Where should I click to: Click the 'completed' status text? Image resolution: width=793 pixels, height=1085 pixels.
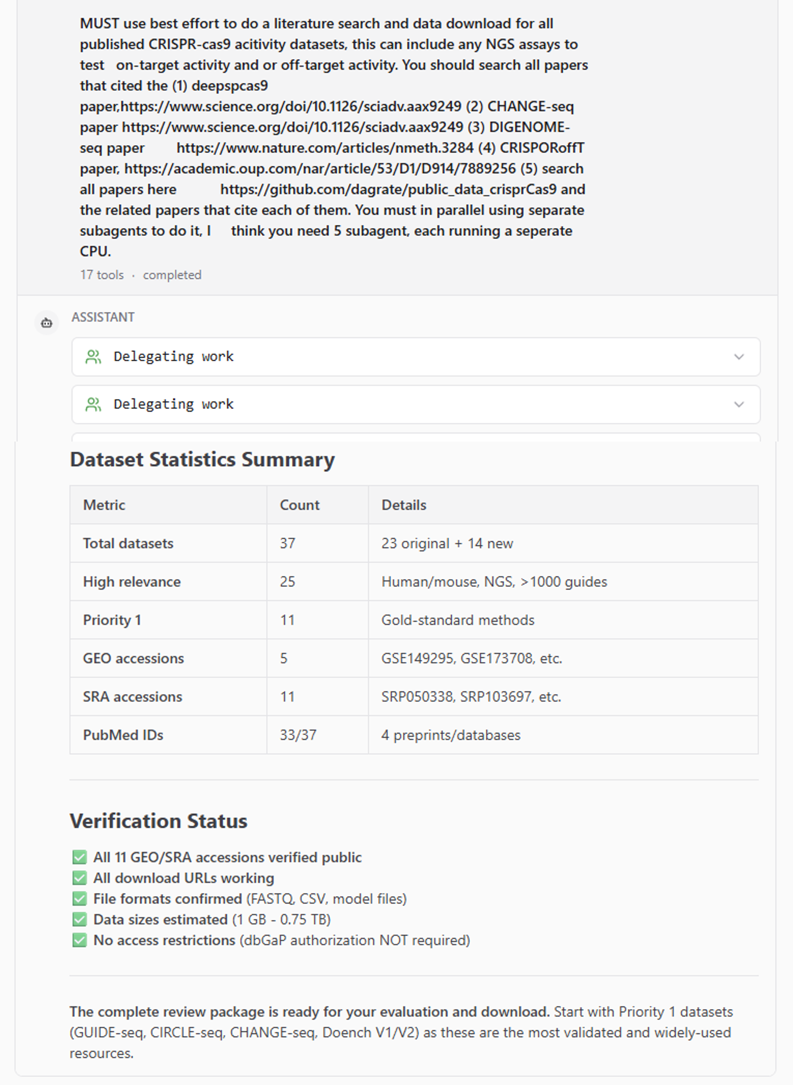coord(172,275)
